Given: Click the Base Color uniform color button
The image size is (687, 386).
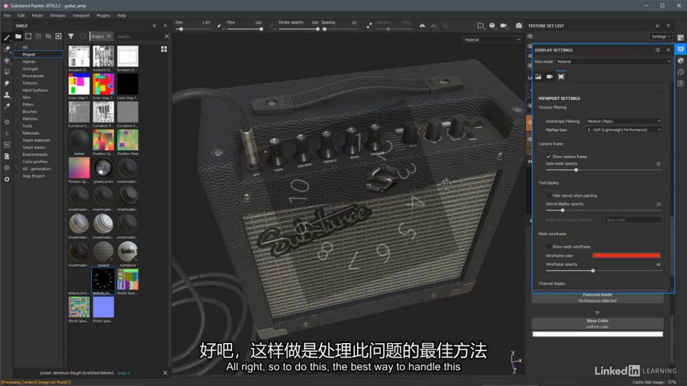Looking at the screenshot, I should coord(597,324).
